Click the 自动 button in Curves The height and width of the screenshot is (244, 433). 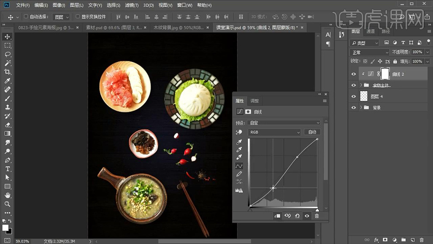(x=312, y=132)
